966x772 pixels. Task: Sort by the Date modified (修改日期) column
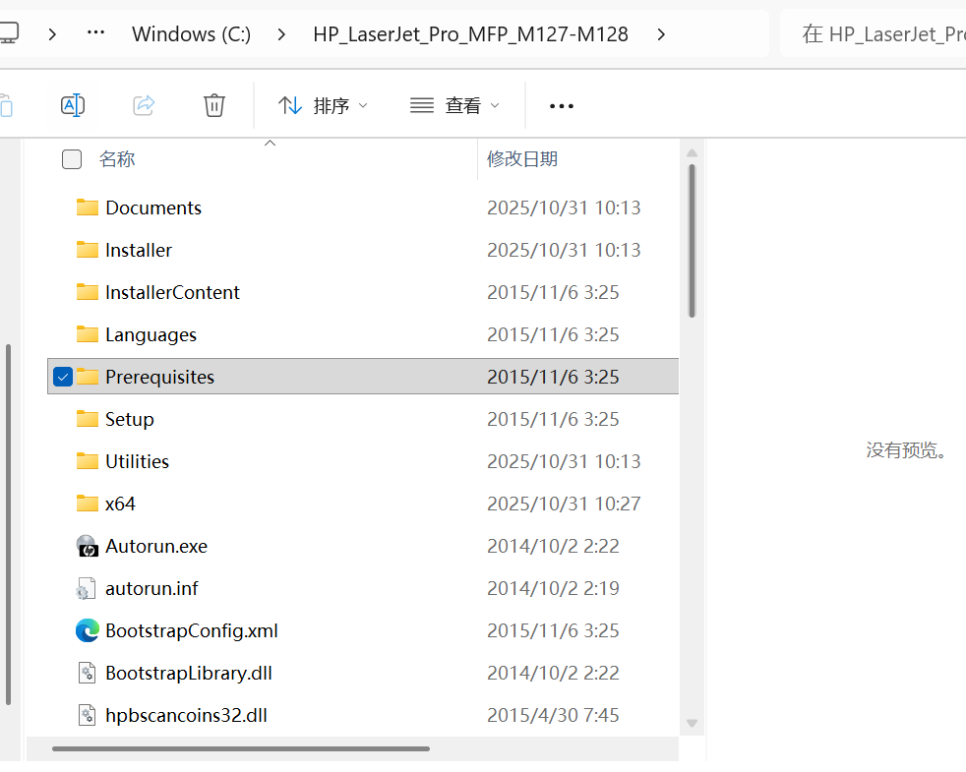[x=521, y=159]
